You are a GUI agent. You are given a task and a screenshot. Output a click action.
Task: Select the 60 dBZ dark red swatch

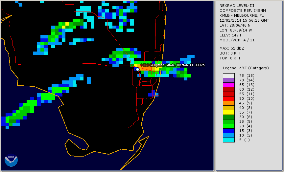229,89
